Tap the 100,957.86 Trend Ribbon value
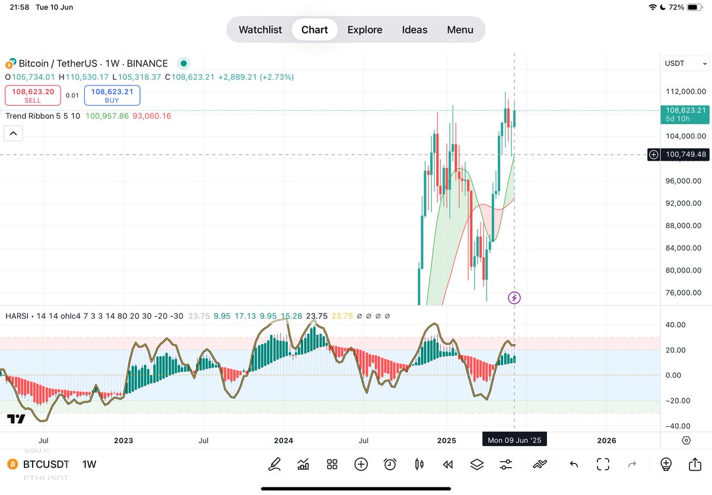 pos(107,116)
